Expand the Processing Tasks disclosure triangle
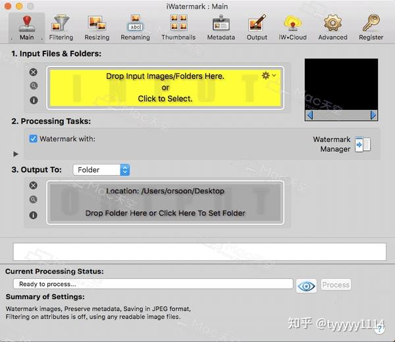Viewport: 395px width, 342px height. click(16, 154)
